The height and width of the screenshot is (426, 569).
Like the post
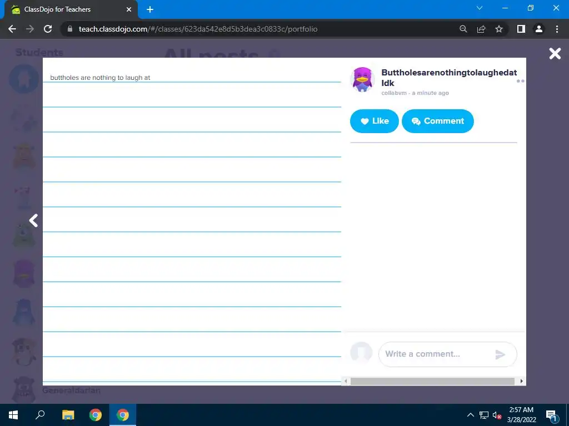click(x=374, y=121)
